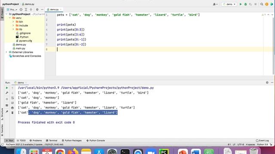Collapse all items in Project panel
The width and height of the screenshot is (275, 154).
(31, 9)
